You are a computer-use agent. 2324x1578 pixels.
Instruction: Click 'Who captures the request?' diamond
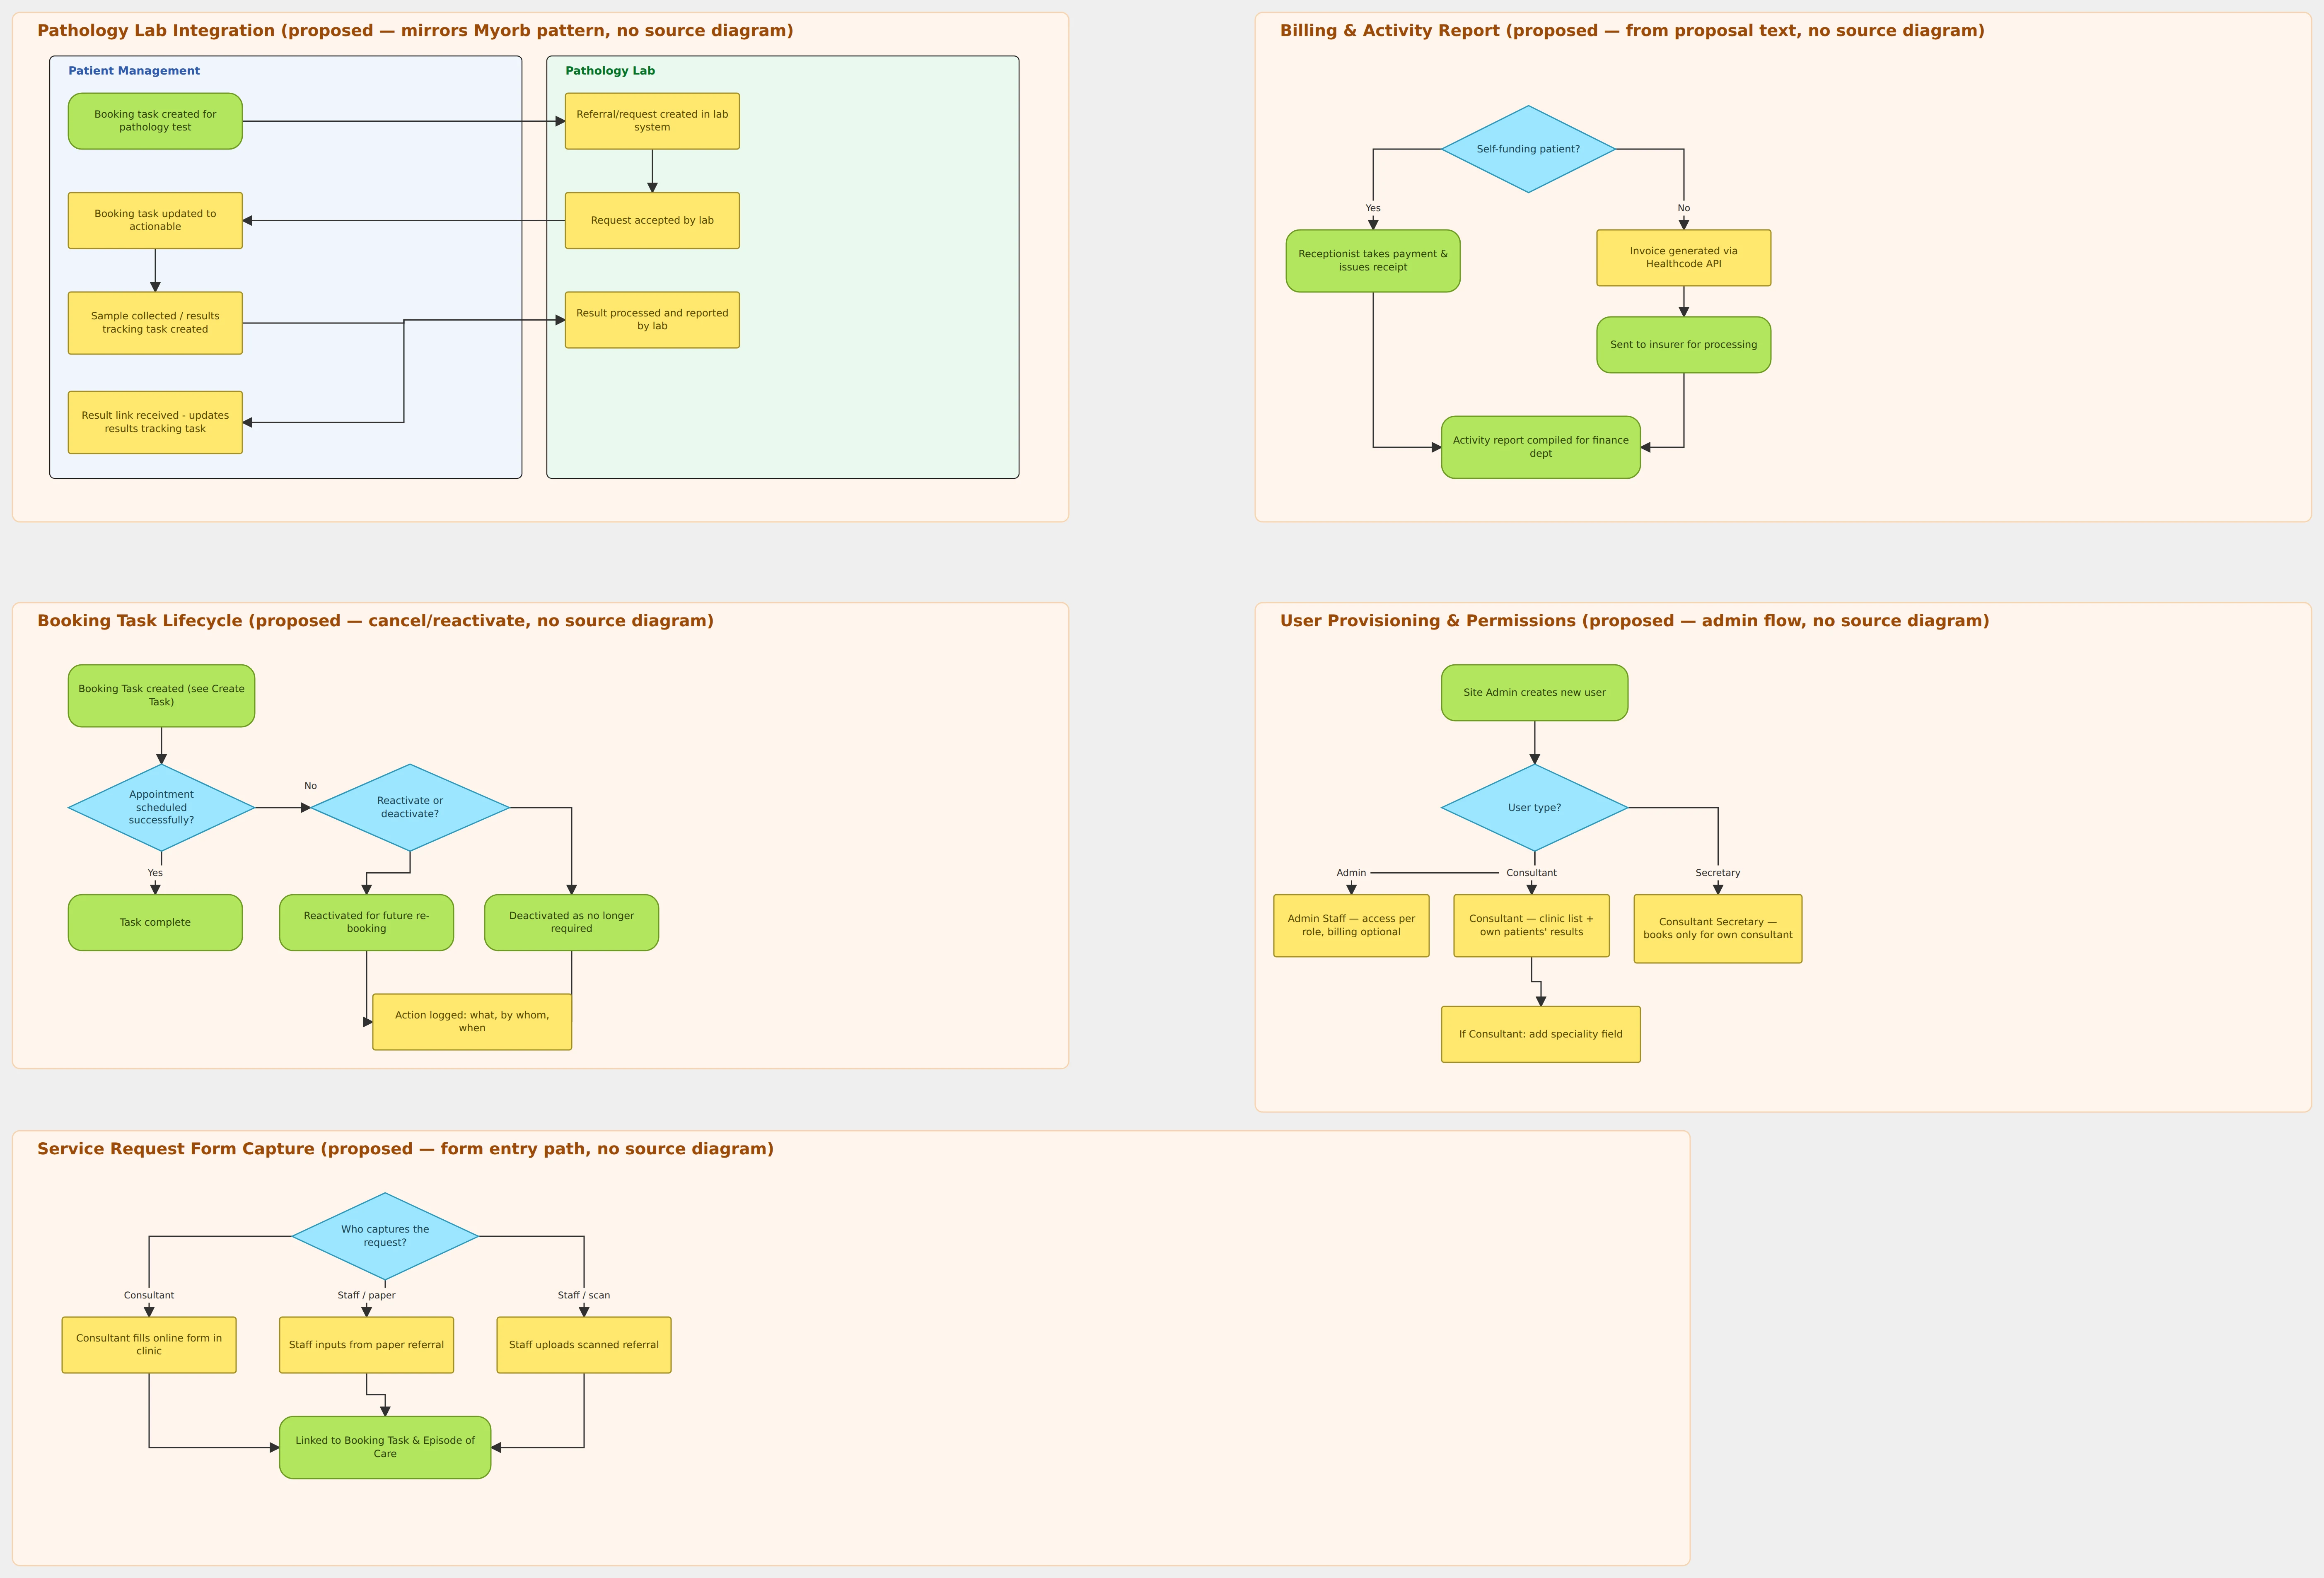(385, 1236)
